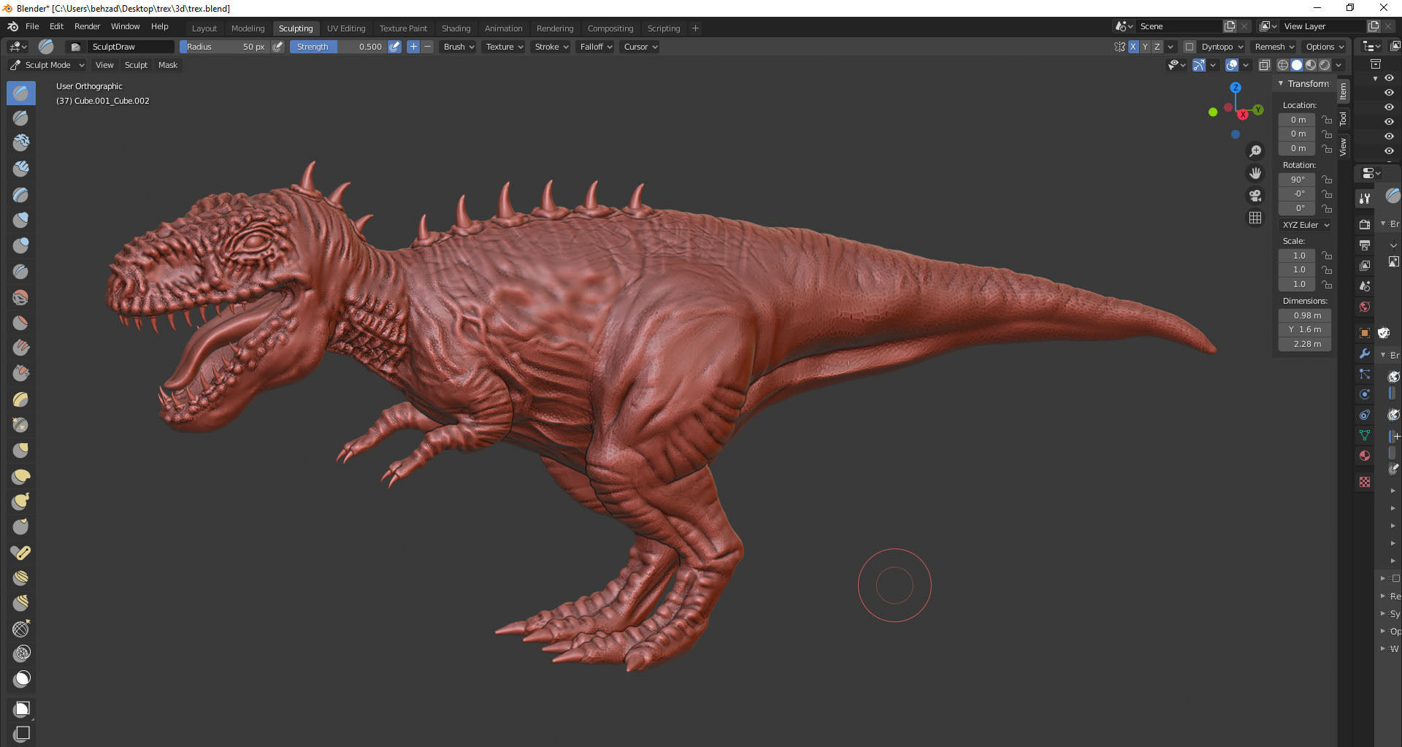Open the Brush dropdown in the header
Screen dimensions: 1402x747
(x=459, y=47)
